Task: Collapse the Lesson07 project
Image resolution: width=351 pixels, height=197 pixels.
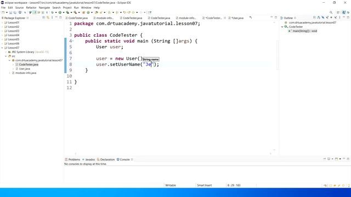Action: (x=2, y=48)
